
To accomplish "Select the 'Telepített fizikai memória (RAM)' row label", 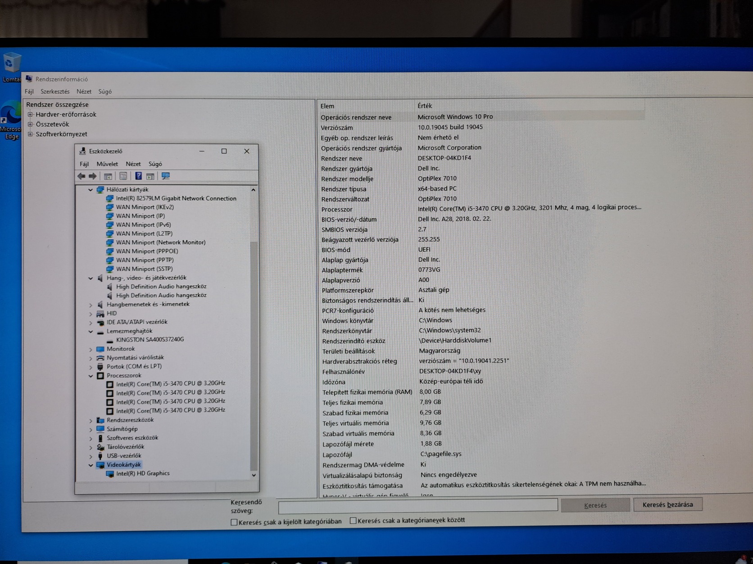I will (x=367, y=392).
